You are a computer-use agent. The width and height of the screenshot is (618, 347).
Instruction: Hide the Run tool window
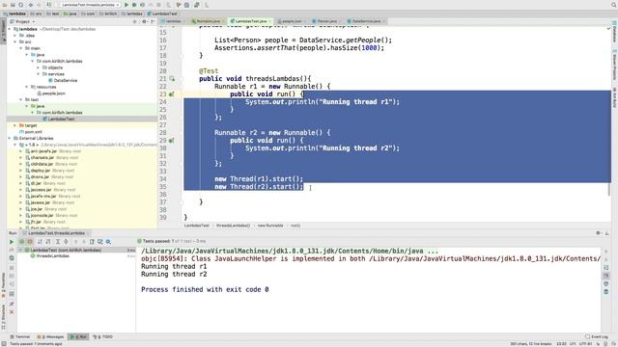click(x=607, y=233)
